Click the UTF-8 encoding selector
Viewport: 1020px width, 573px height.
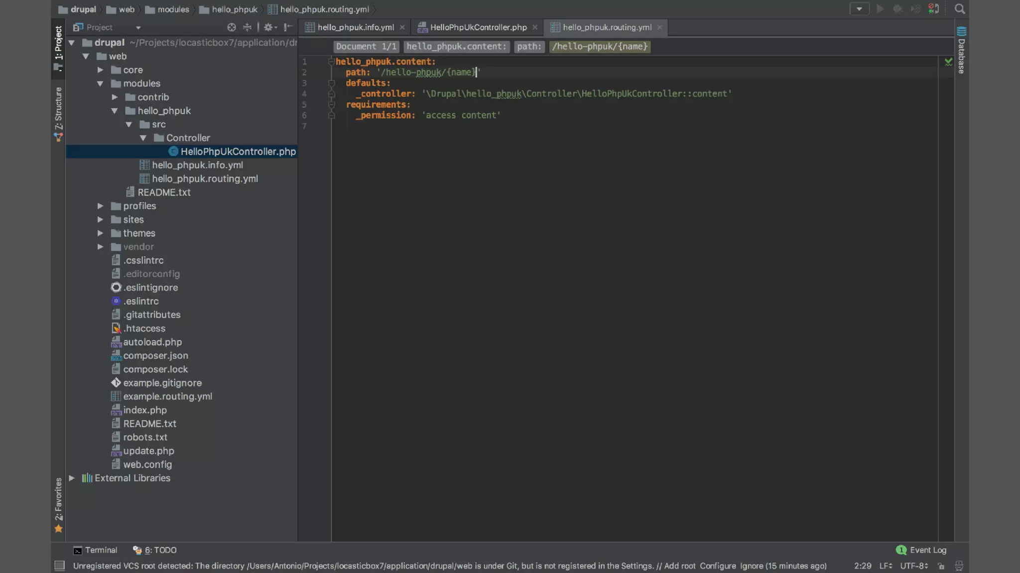point(913,566)
